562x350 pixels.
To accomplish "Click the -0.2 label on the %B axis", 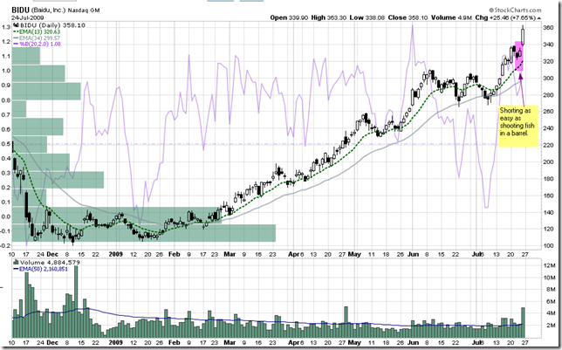I will coord(4,246).
